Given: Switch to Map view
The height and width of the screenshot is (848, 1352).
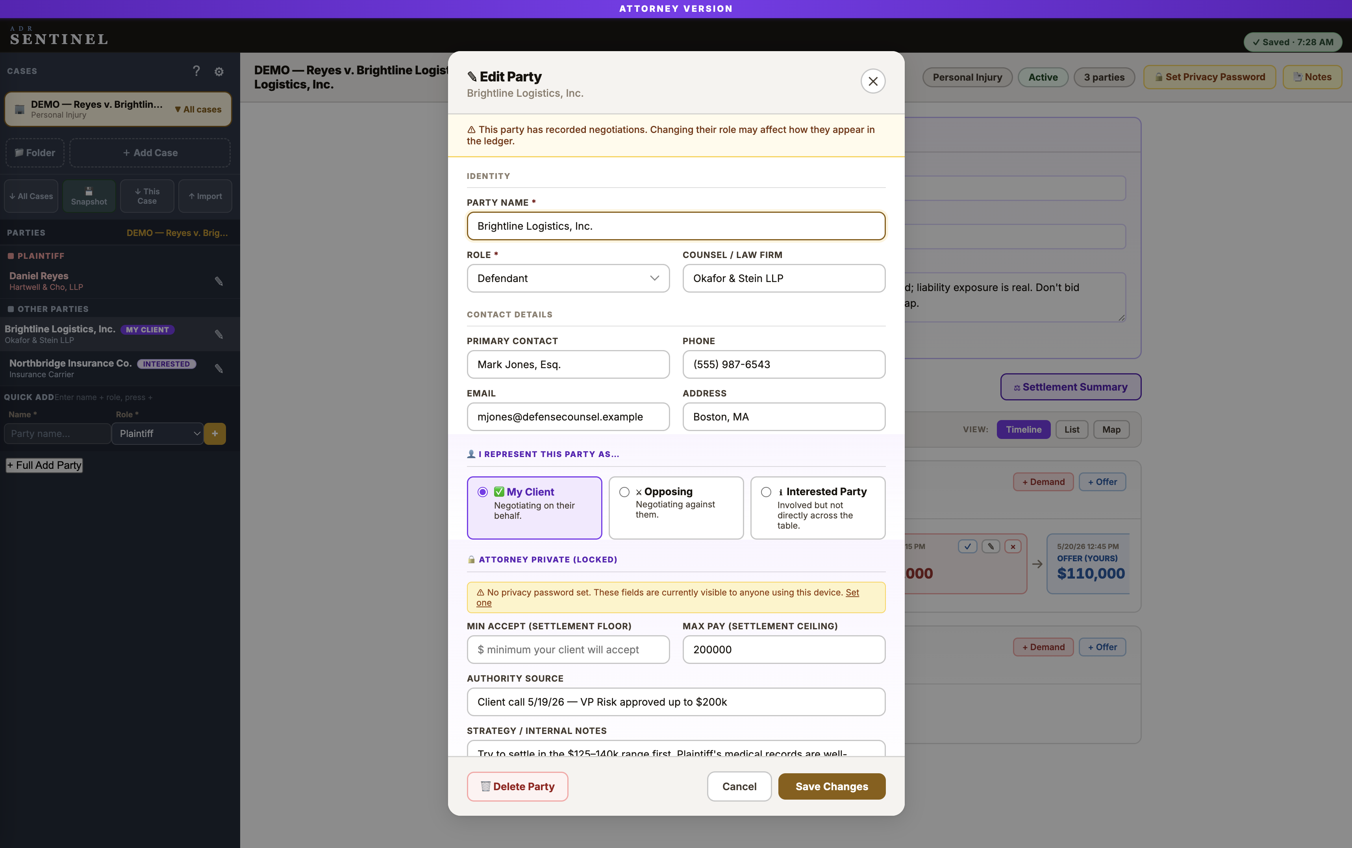Looking at the screenshot, I should (1111, 430).
